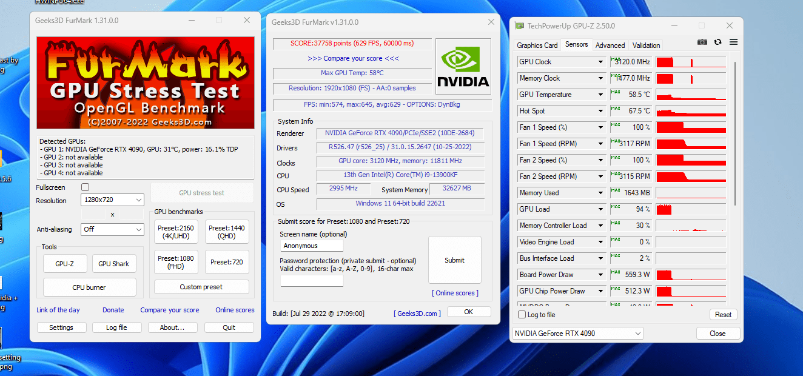This screenshot has height=376, width=803.
Task: Click the GPU stress test button
Action: pos(202,193)
